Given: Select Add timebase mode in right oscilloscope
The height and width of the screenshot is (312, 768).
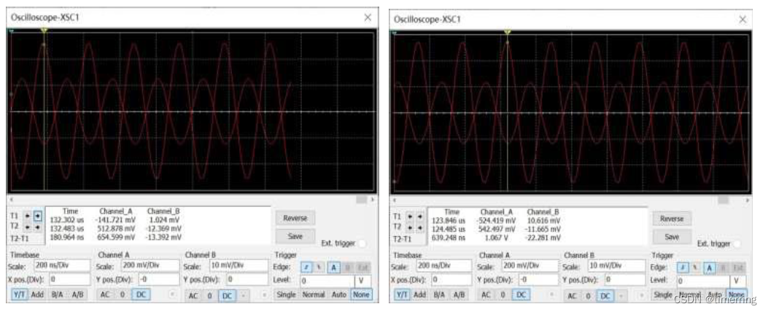Looking at the screenshot, I should pos(419,295).
